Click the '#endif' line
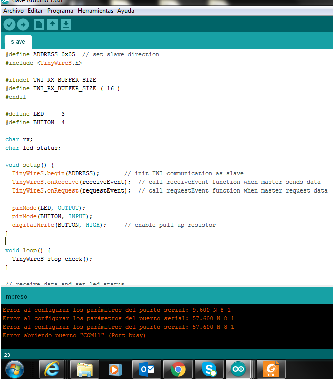The height and width of the screenshot is (385, 333). click(16, 97)
